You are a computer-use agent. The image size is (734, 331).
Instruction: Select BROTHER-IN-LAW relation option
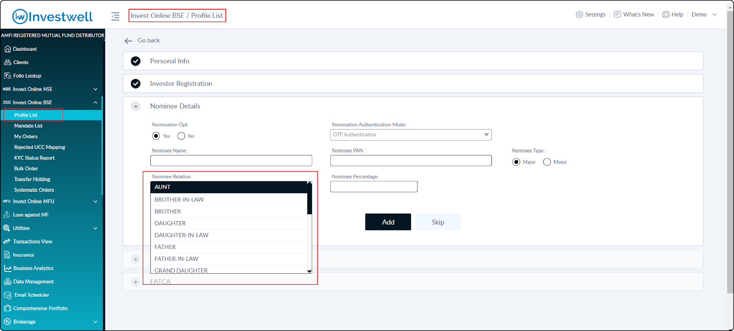[x=229, y=200]
